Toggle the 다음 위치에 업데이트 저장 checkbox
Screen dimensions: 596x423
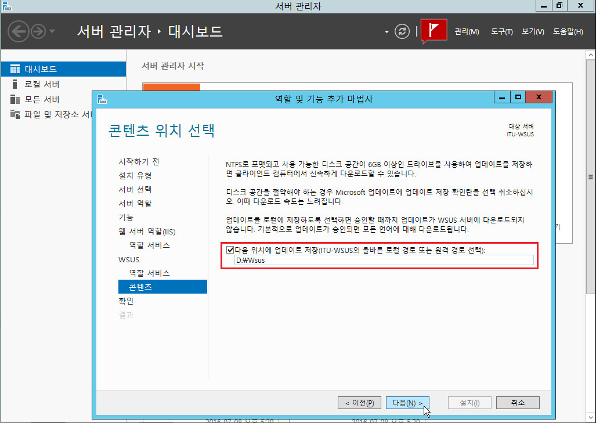click(230, 250)
